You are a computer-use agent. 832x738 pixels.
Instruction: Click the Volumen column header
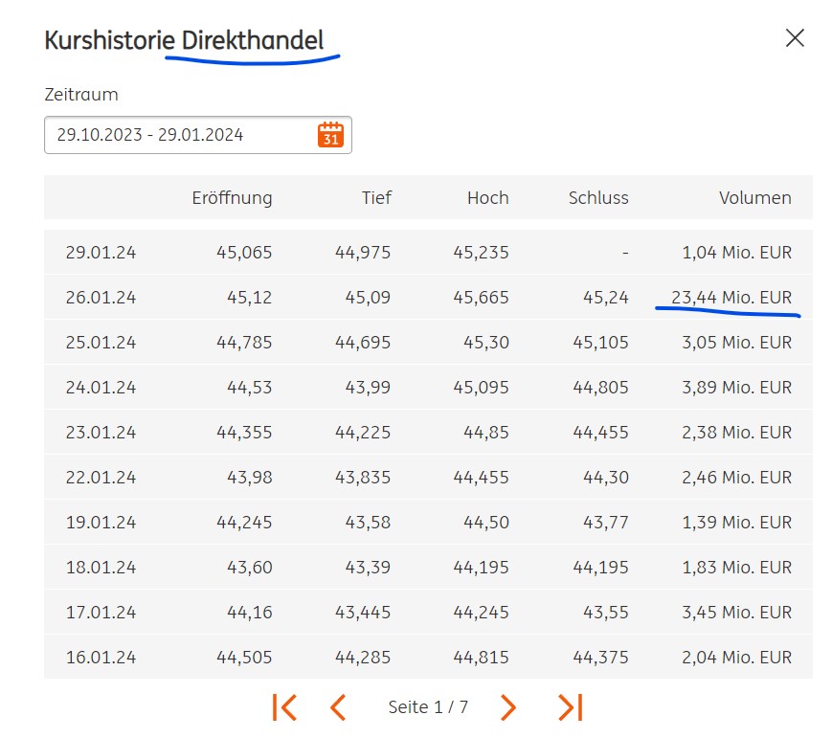(x=755, y=198)
